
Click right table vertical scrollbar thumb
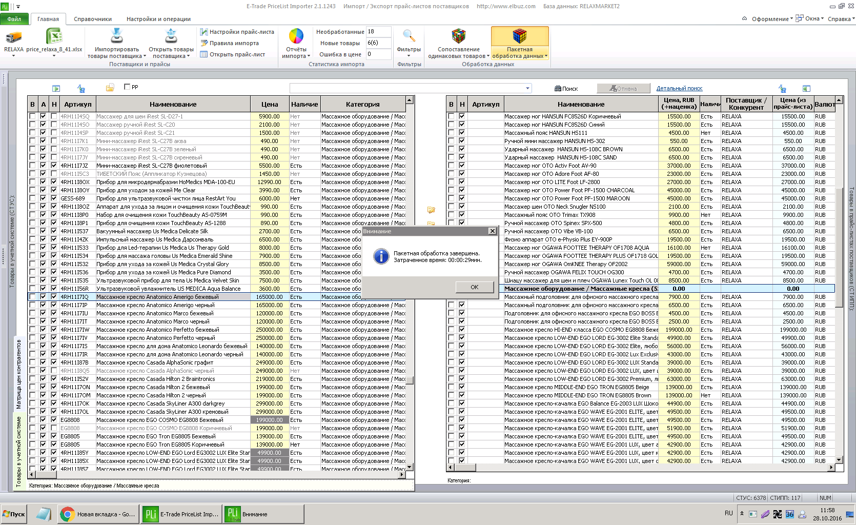839,248
